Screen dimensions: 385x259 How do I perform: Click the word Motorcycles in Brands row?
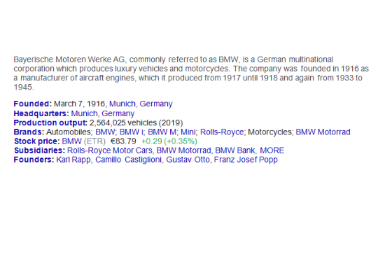pyautogui.click(x=270, y=132)
